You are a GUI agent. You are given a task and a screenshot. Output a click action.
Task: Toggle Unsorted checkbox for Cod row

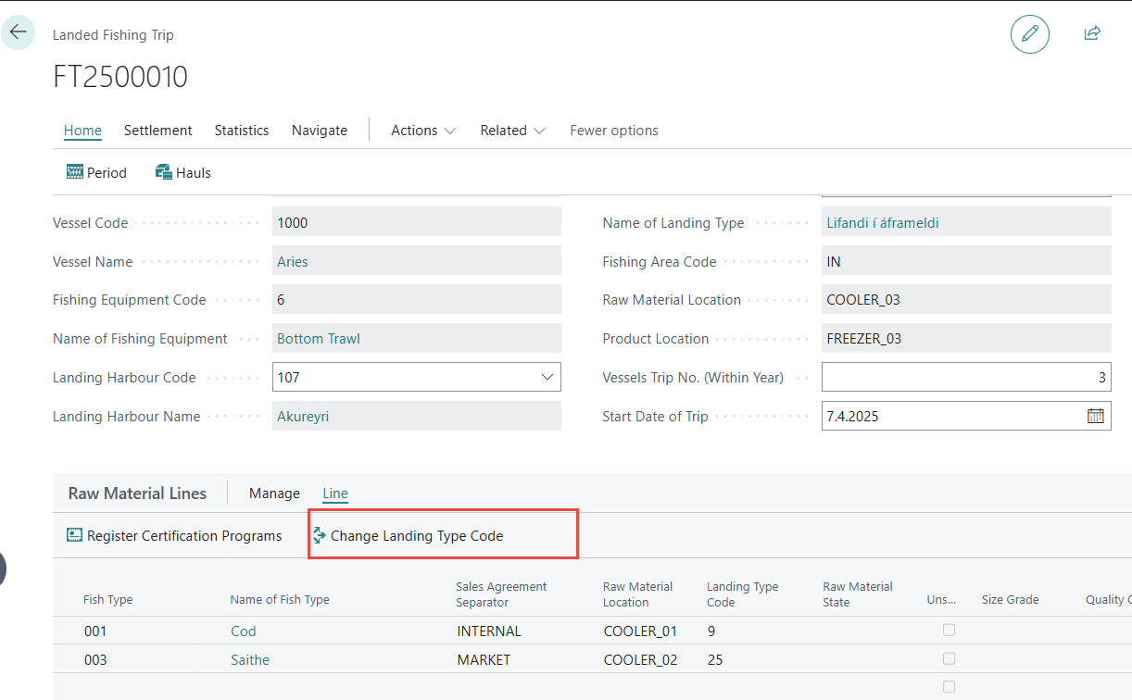pos(949,631)
